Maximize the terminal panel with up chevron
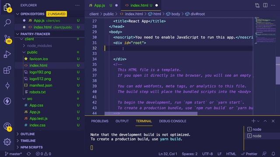 tap(265, 121)
